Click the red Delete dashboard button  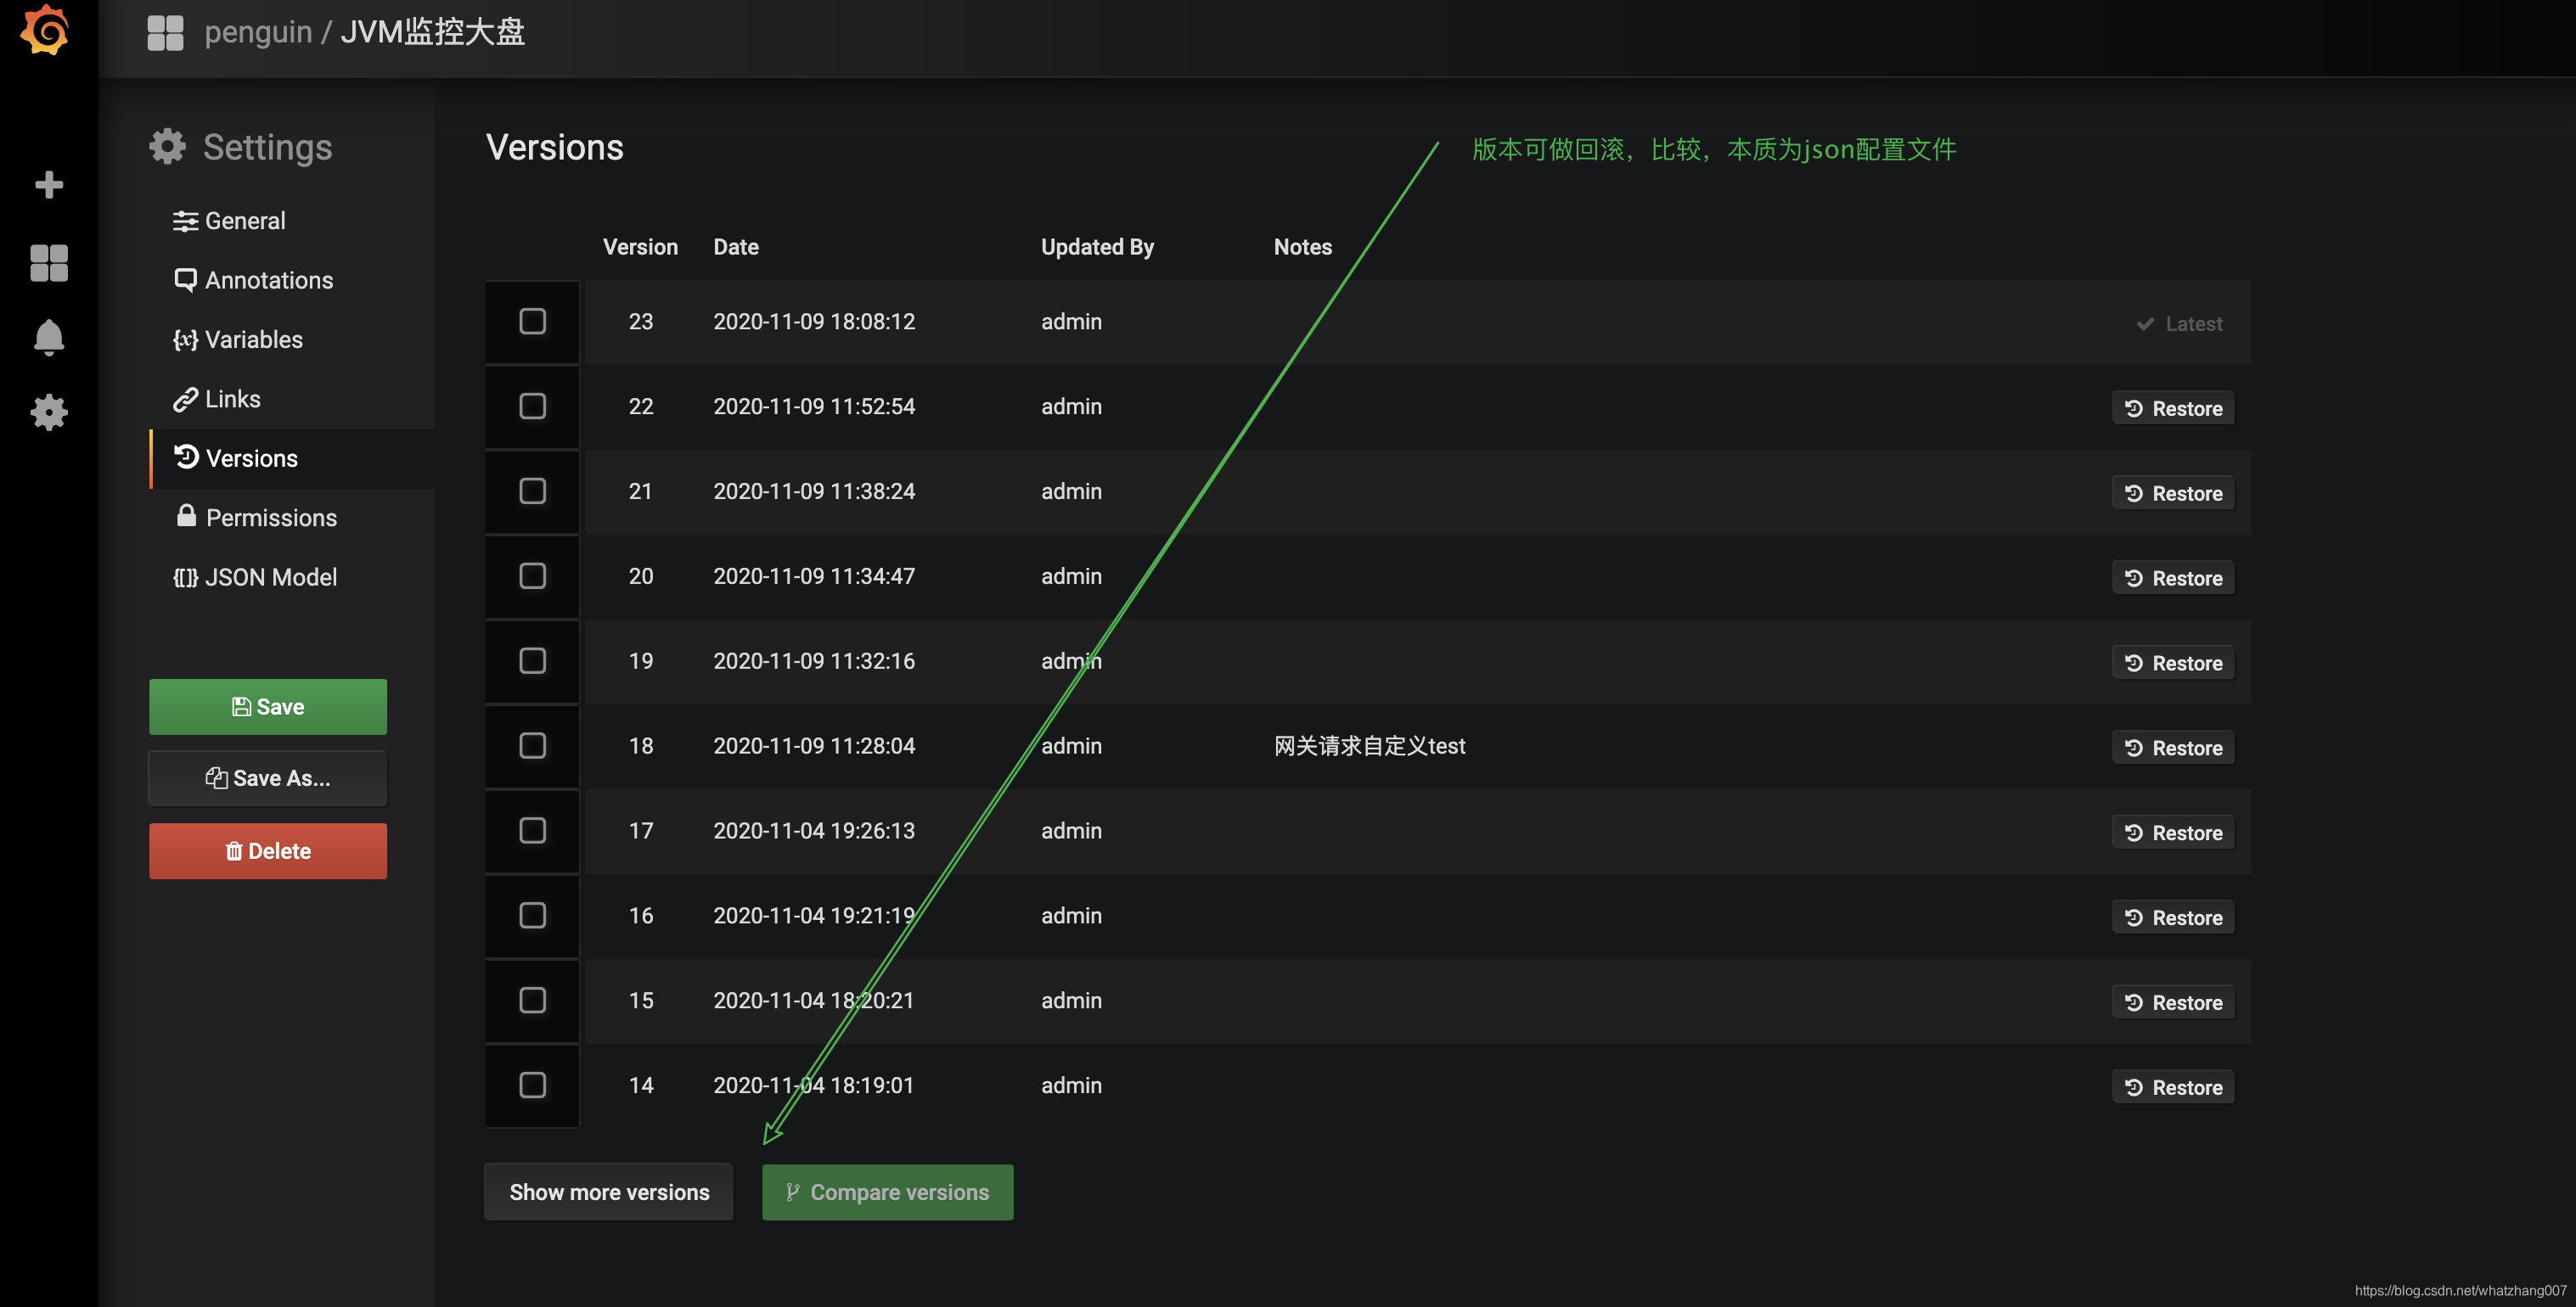[x=267, y=851]
